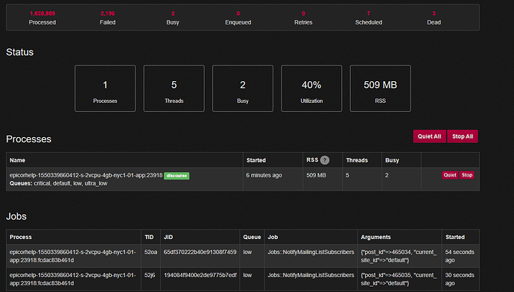This screenshot has width=514, height=292.
Task: Click the low queue link for job 52j6
Action: click(x=247, y=275)
